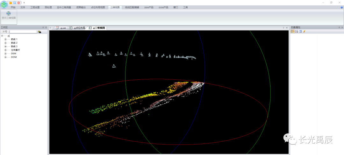Click the 片号 search input field
This screenshot has height=155, width=344.
click(x=23, y=32)
